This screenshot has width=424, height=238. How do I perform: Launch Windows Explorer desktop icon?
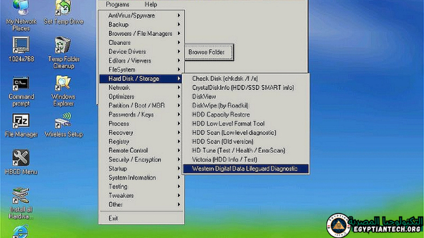pyautogui.click(x=63, y=84)
